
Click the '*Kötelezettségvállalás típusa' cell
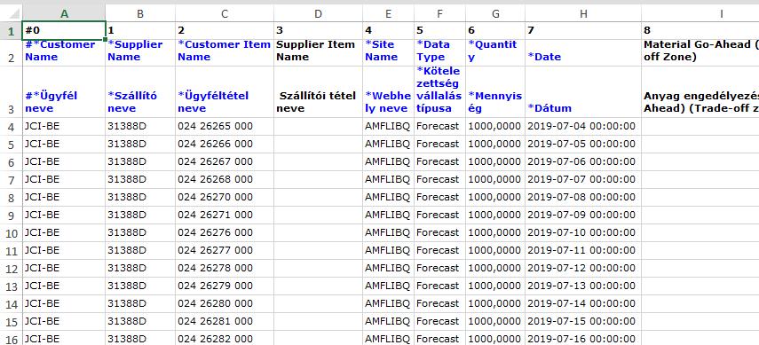click(x=440, y=92)
